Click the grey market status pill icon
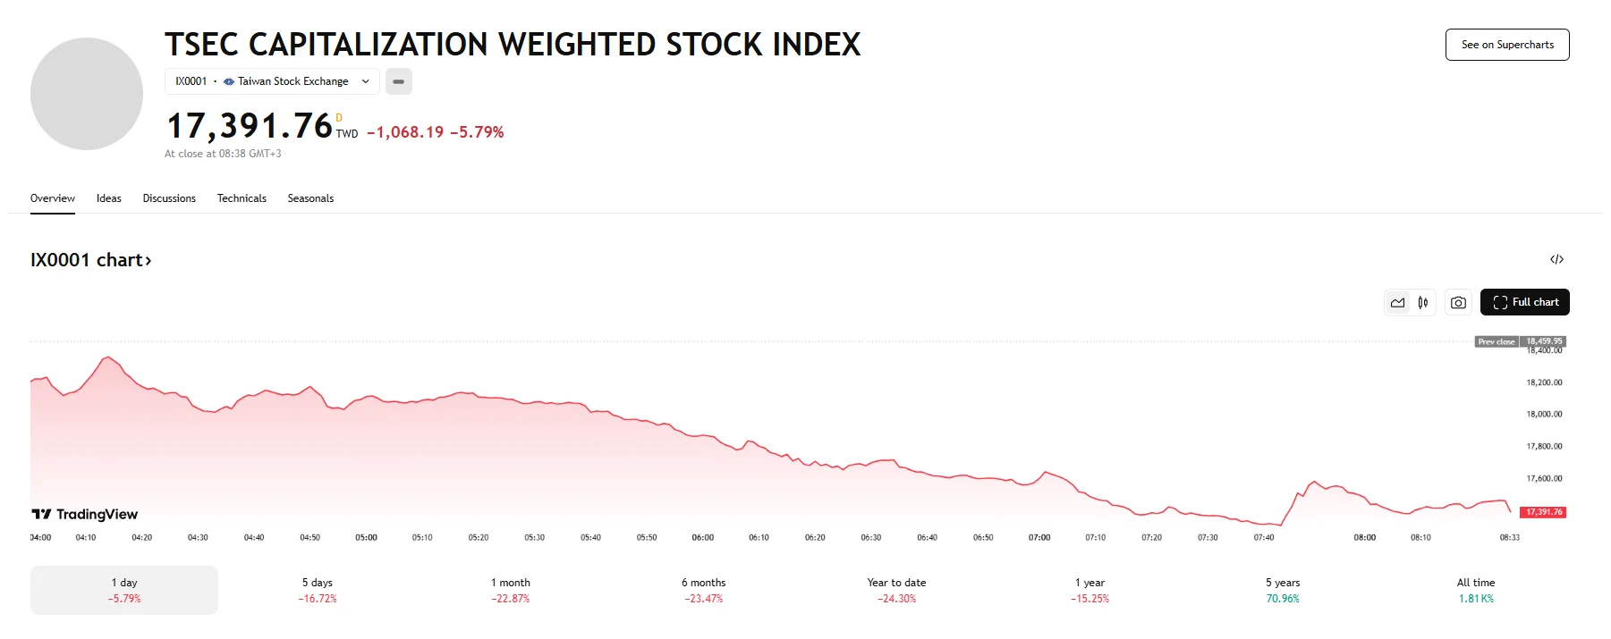 (399, 81)
